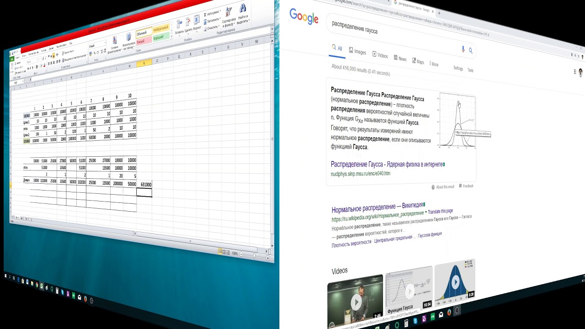This screenshot has height=329, width=585.
Task: Click the Conditional Formatting icon in Excel
Action: 114,40
